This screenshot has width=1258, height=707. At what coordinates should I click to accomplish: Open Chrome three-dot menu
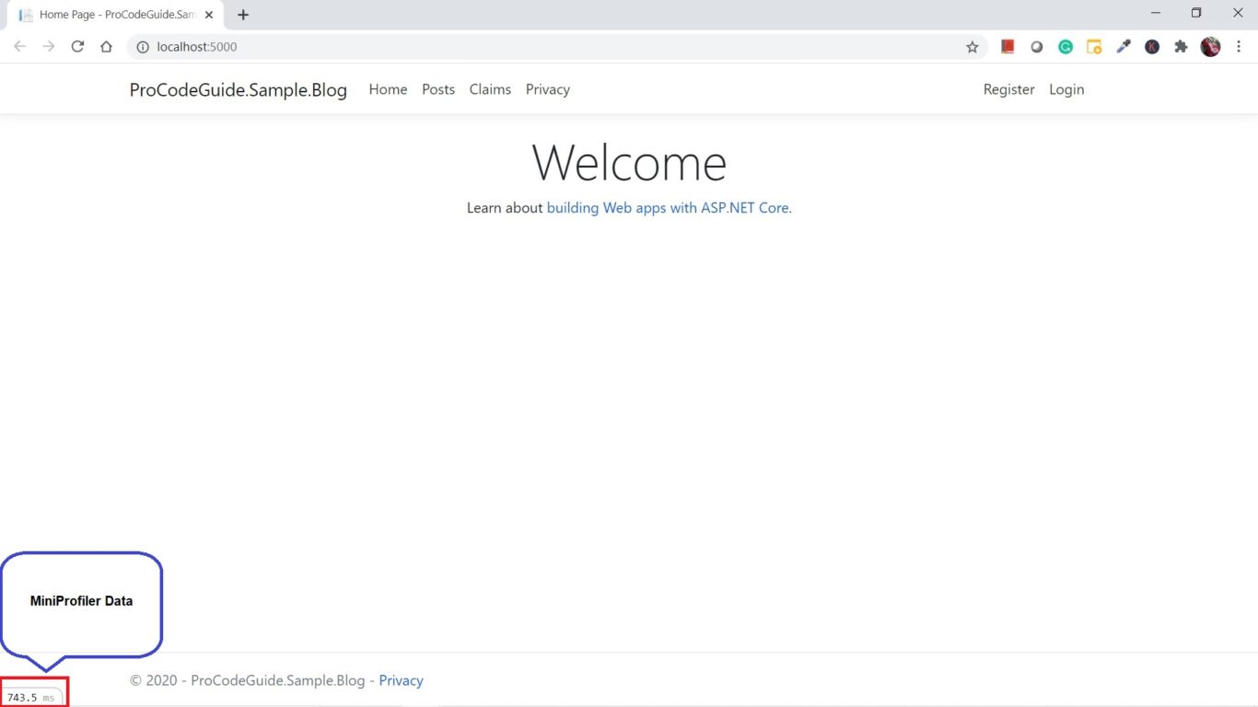click(1239, 47)
